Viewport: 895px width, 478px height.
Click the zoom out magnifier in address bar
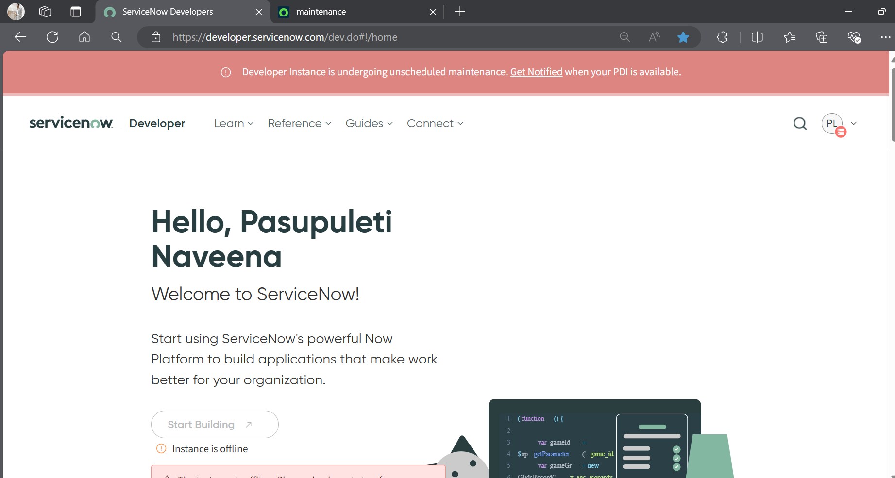[625, 37]
